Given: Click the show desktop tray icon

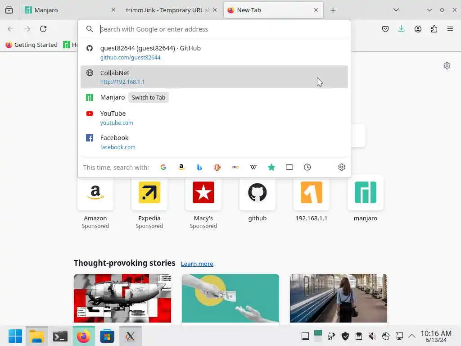Looking at the screenshot, I should (305, 336).
